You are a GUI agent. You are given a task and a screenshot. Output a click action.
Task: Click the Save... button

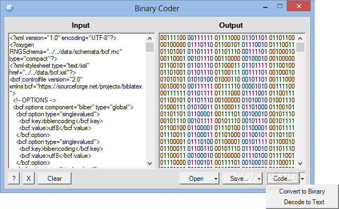239,178
